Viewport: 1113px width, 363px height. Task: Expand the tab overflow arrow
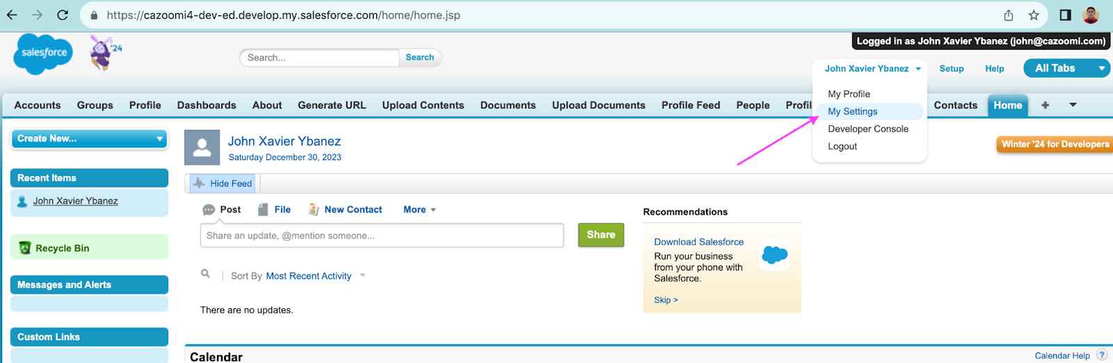point(1073,105)
